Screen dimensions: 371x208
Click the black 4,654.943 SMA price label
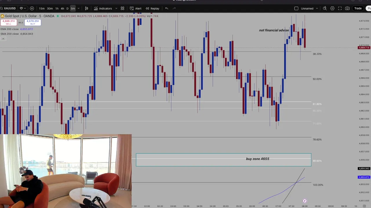click(364, 168)
